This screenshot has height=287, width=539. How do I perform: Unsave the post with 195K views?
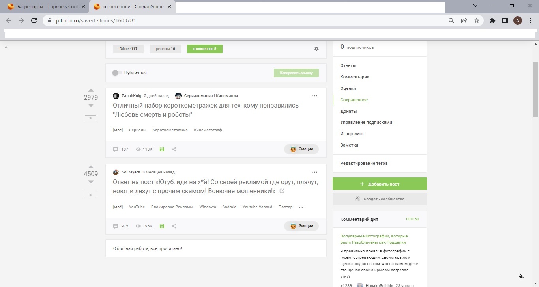[x=162, y=226]
